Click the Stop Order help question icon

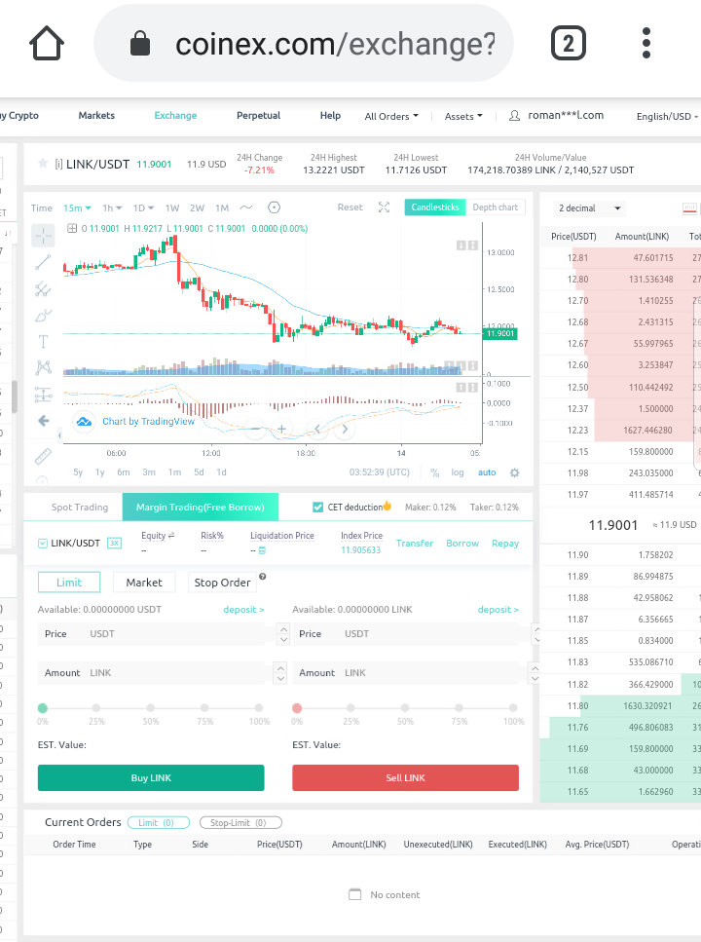262,577
